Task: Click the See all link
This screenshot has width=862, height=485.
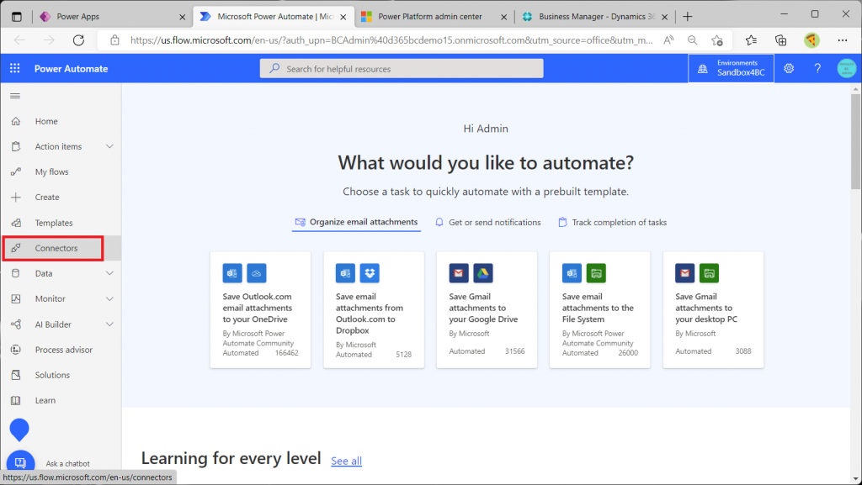Action: point(346,461)
